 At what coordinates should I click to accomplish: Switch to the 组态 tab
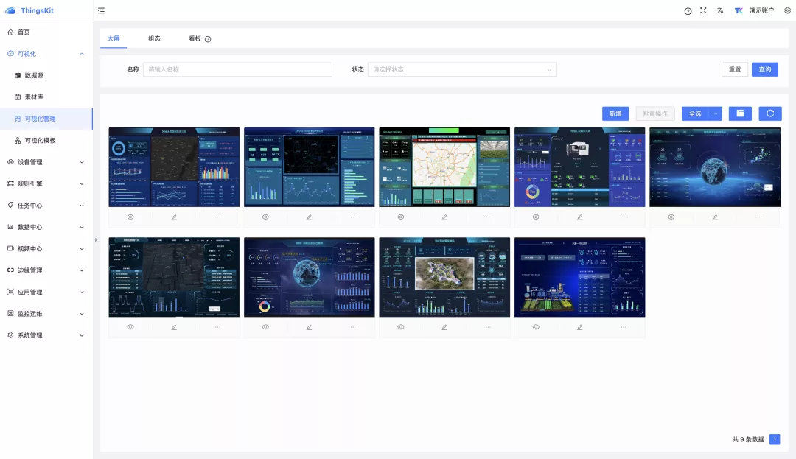(154, 38)
